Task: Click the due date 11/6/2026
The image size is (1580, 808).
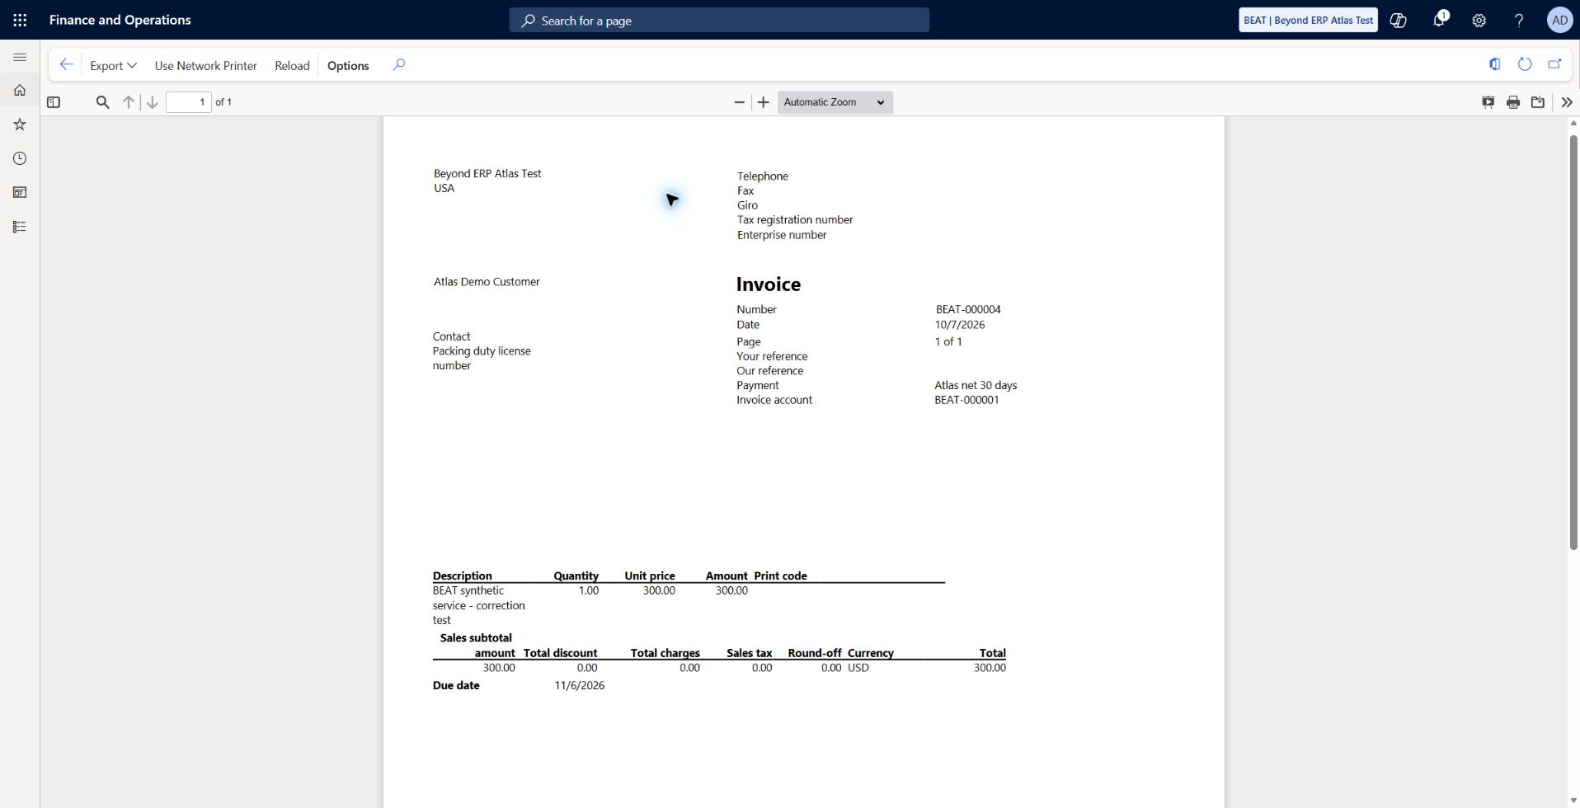Action: (580, 686)
